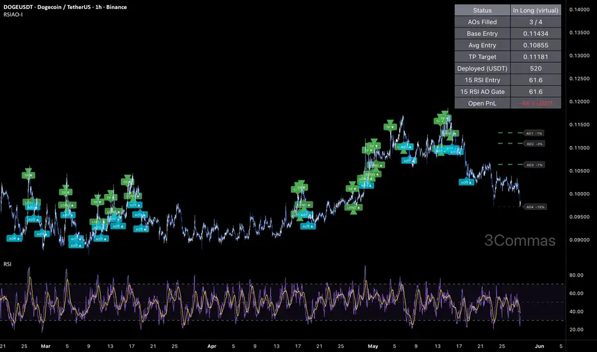The width and height of the screenshot is (597, 352).
Task: Click the 520 deployed value
Action: click(536, 68)
